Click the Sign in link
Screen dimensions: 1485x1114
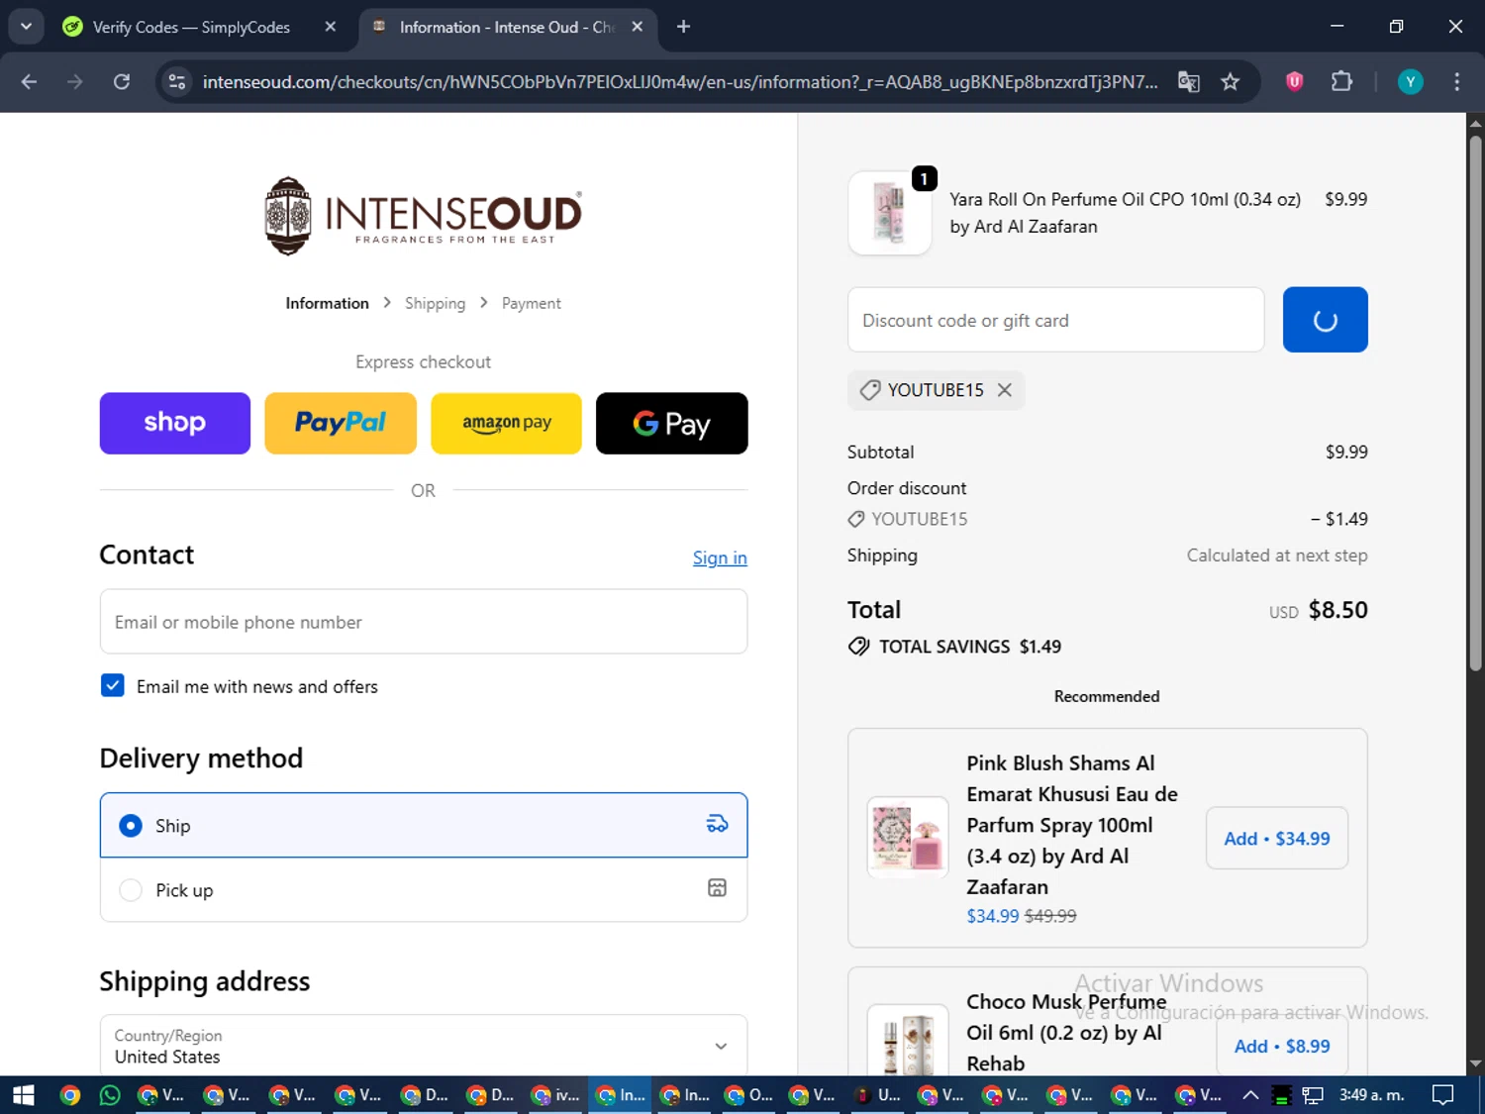[720, 557]
